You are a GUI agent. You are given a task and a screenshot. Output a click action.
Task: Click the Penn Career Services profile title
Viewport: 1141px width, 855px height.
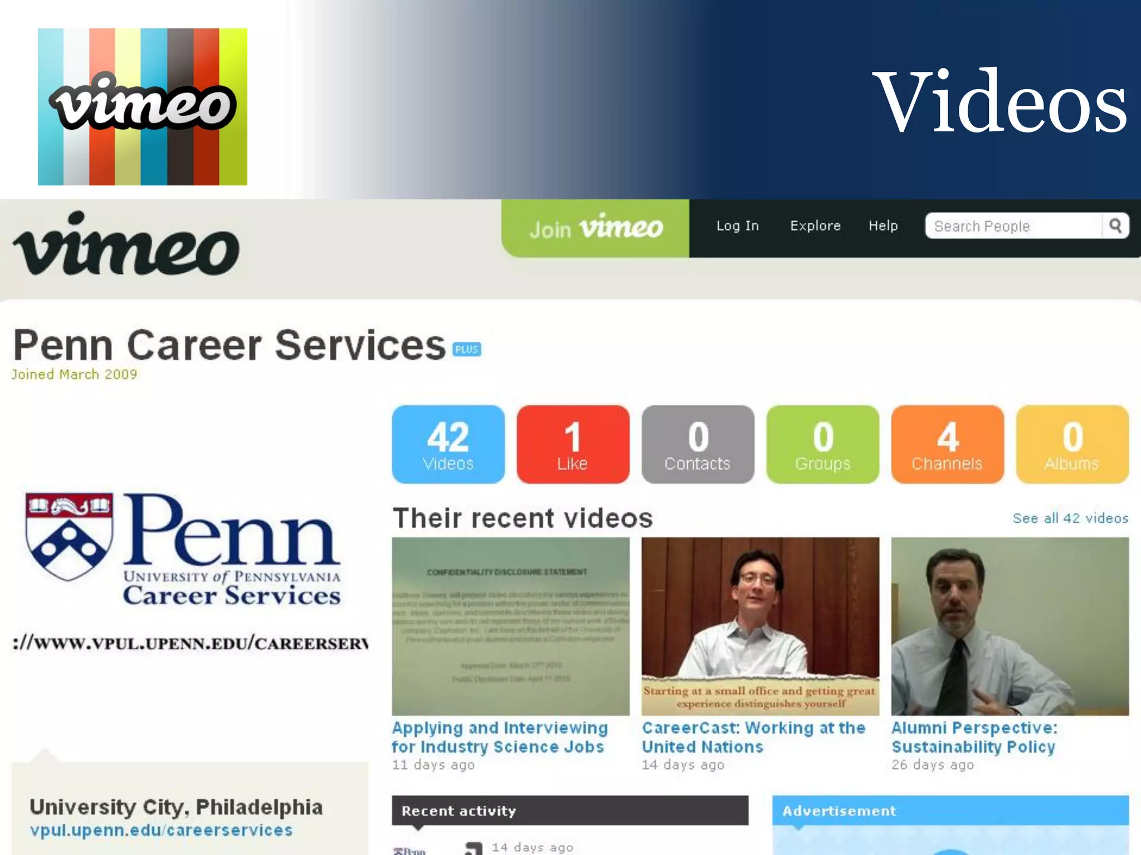pyautogui.click(x=230, y=346)
